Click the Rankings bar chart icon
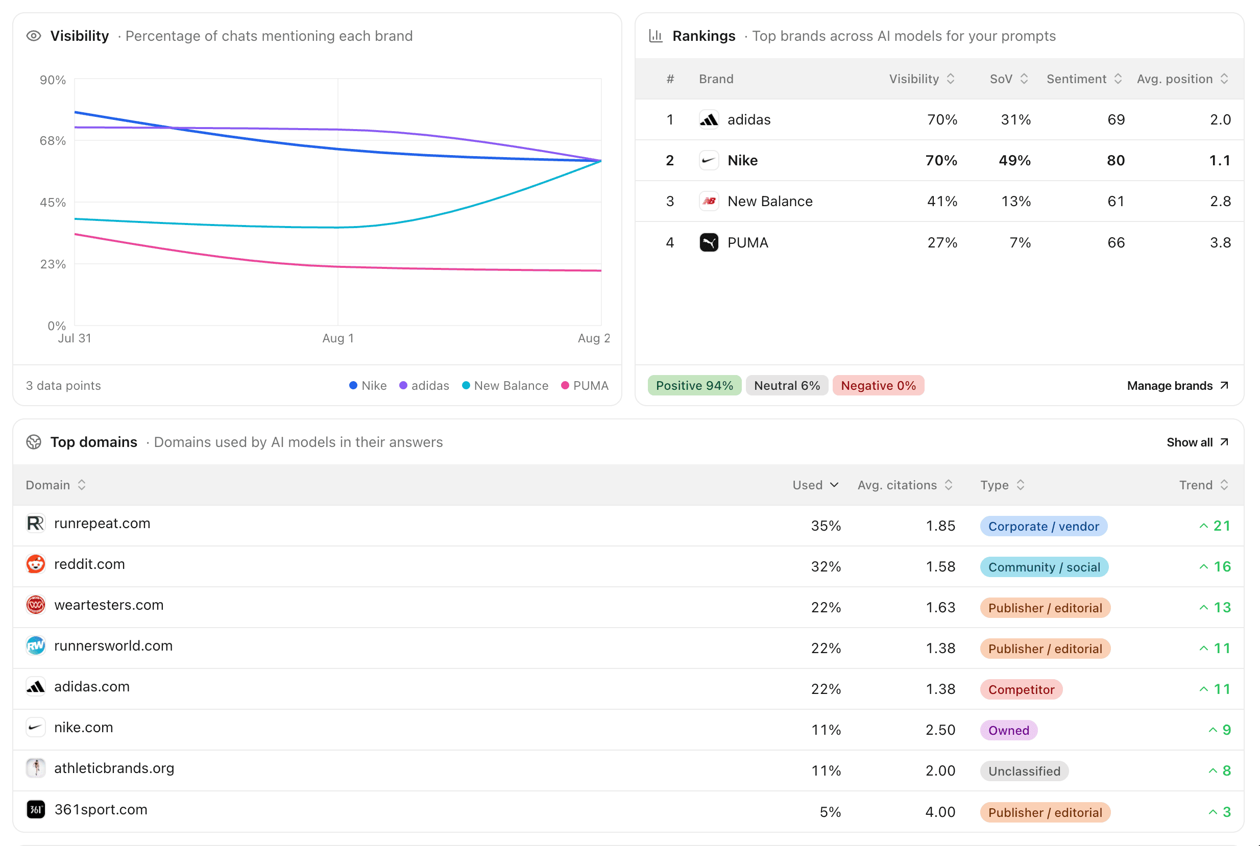Viewport: 1260px width, 846px height. click(x=656, y=36)
